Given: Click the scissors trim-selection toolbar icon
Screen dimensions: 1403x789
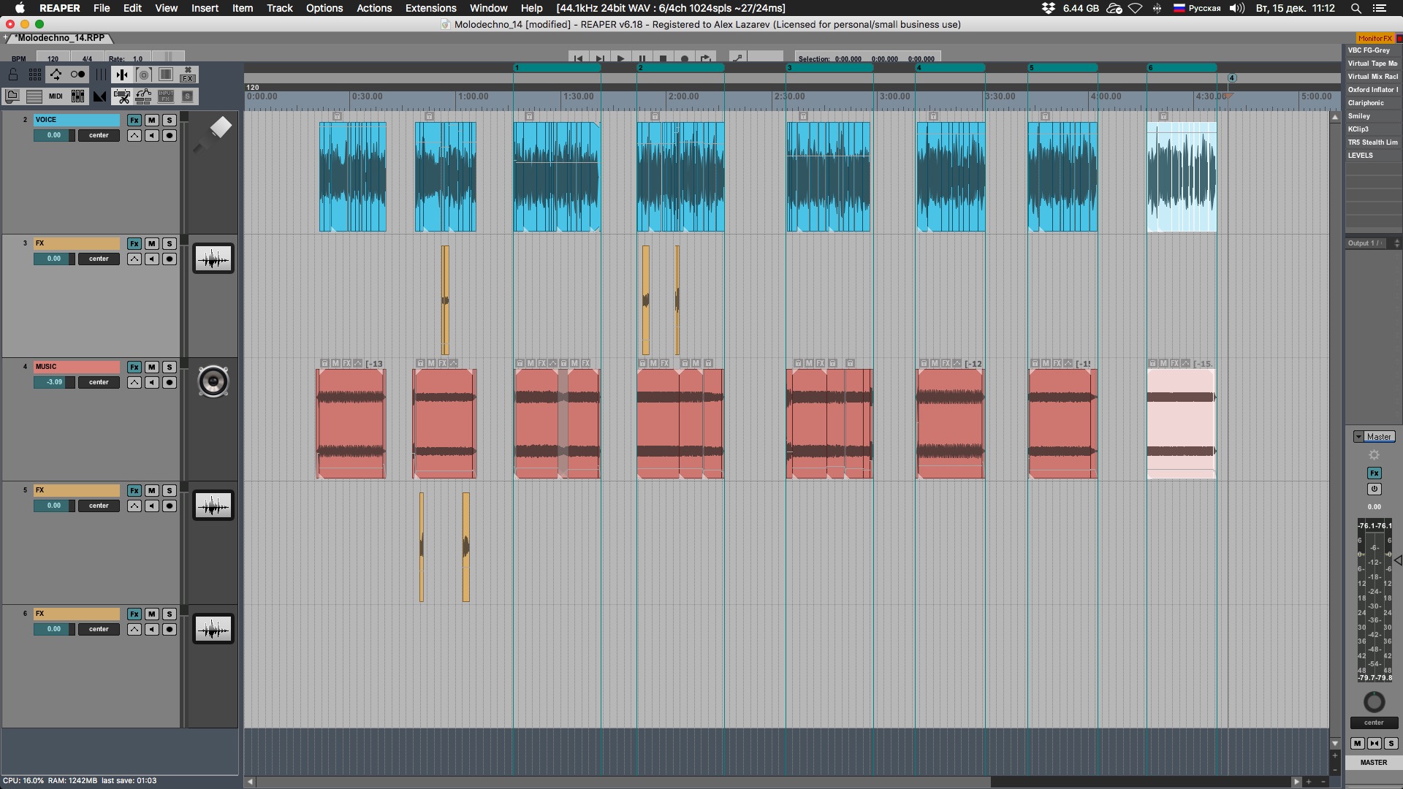Looking at the screenshot, I should pyautogui.click(x=122, y=96).
